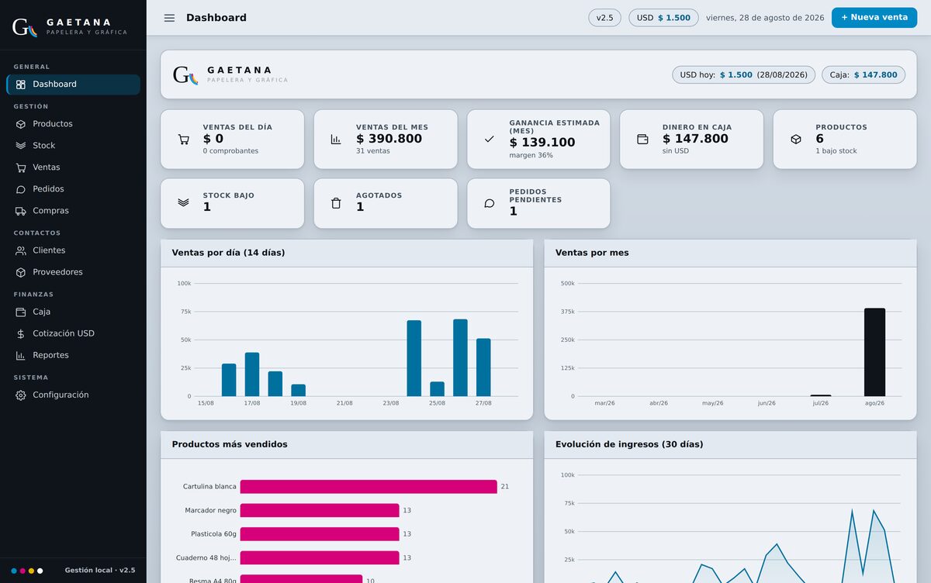Click the "margen 36%" text on the Ganancia card
The height and width of the screenshot is (583, 931).
point(531,156)
